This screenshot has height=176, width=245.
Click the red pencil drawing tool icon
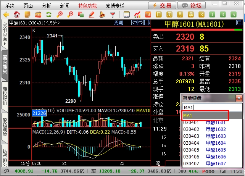92,15
